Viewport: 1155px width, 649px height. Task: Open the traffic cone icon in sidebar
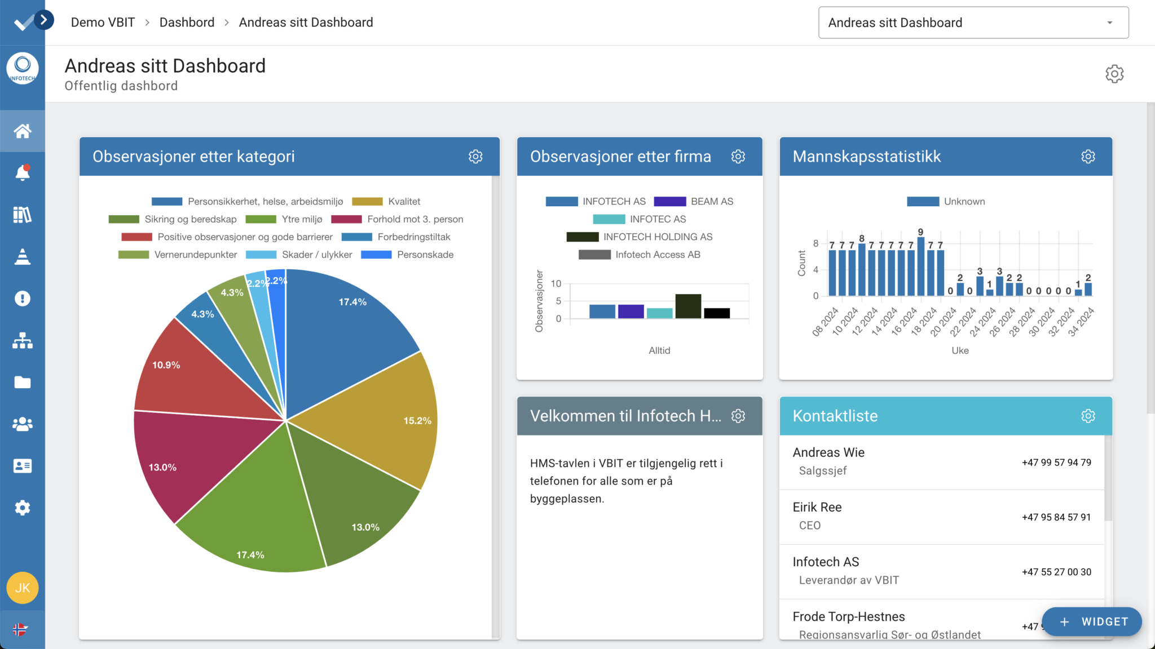(x=23, y=256)
